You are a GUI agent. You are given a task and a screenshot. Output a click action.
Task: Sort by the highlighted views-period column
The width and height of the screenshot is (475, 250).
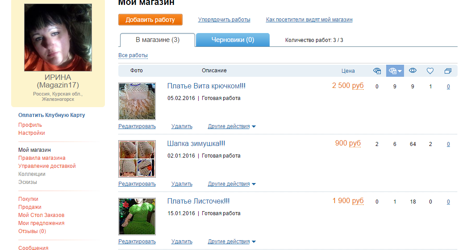click(395, 71)
